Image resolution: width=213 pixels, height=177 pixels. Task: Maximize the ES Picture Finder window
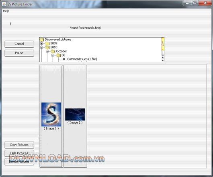tap(195, 3)
